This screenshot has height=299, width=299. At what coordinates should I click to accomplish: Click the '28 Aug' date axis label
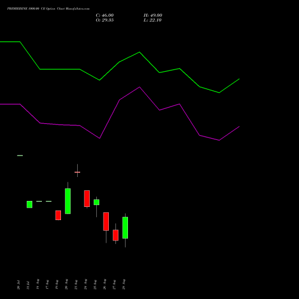pos(124,284)
